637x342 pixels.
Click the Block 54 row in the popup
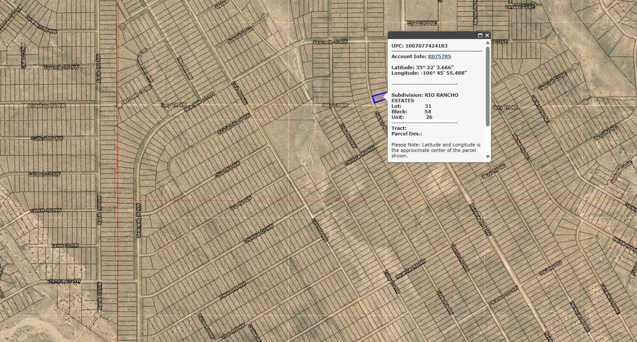tap(412, 112)
